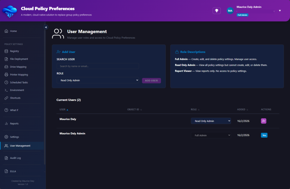Open the Reports section
The height and width of the screenshot is (189, 290).
pos(14,124)
